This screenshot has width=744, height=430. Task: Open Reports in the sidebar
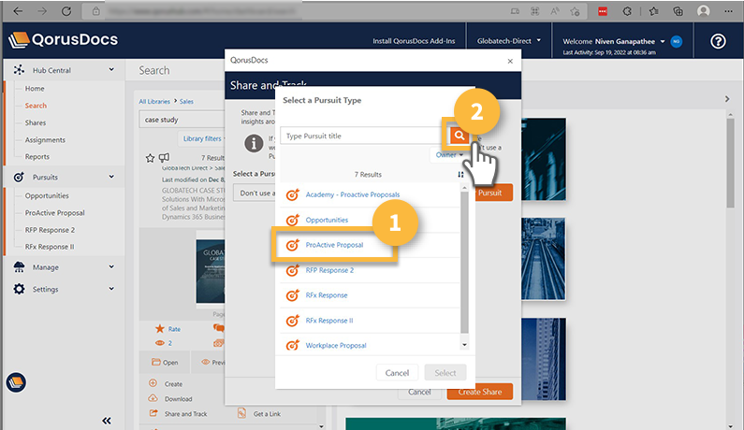(x=37, y=156)
